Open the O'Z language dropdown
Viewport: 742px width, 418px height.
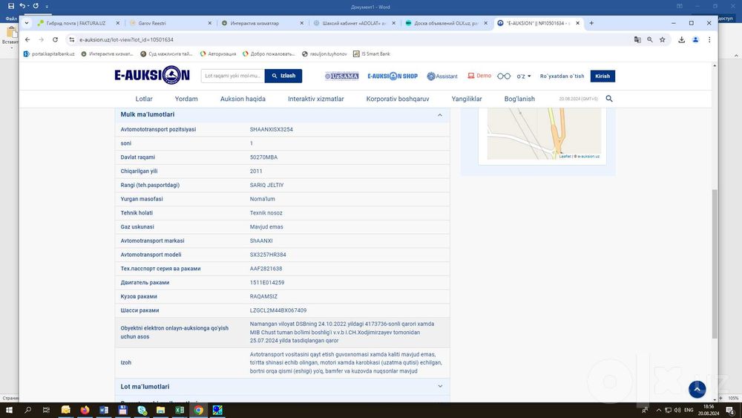pyautogui.click(x=523, y=76)
